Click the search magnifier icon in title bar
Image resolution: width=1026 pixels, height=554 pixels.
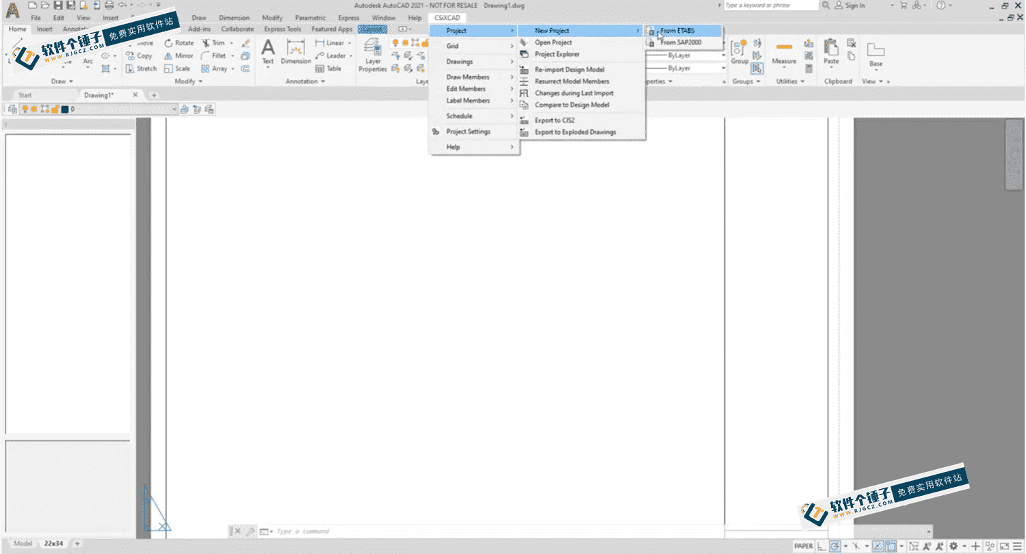point(826,5)
